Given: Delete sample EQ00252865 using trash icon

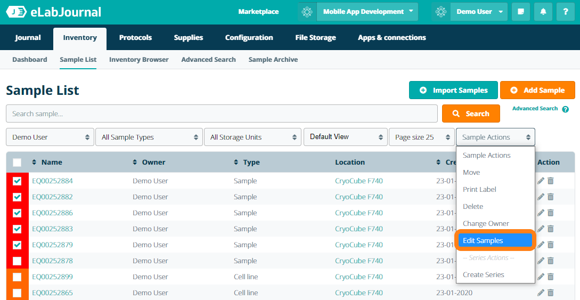Looking at the screenshot, I should (551, 293).
